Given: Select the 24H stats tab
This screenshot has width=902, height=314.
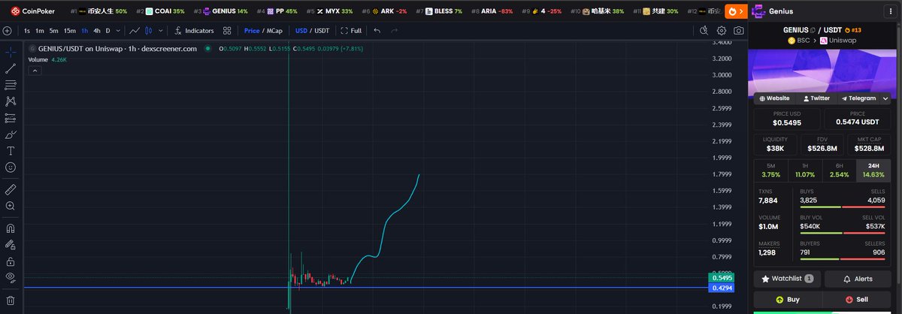Looking at the screenshot, I should point(873,170).
